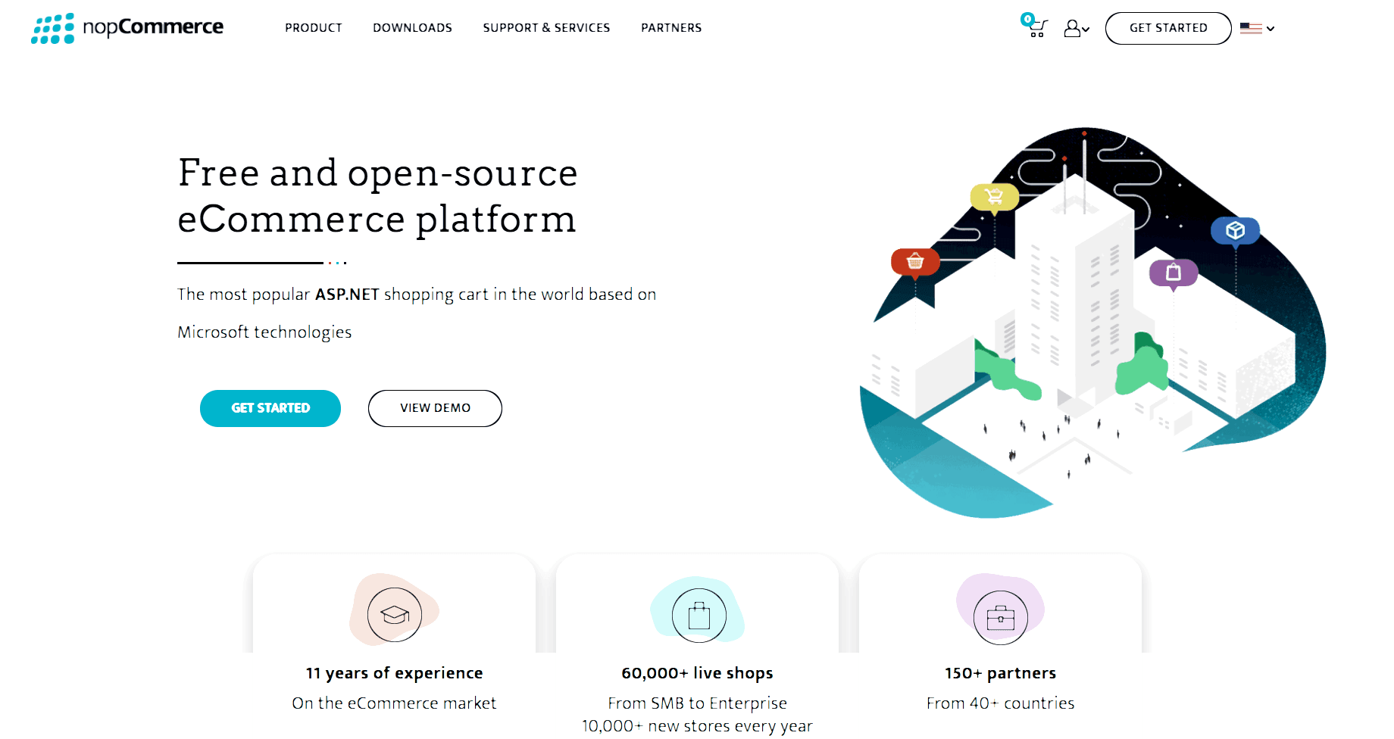Open the shopping cart icon
The height and width of the screenshot is (739, 1394).
(x=1034, y=26)
